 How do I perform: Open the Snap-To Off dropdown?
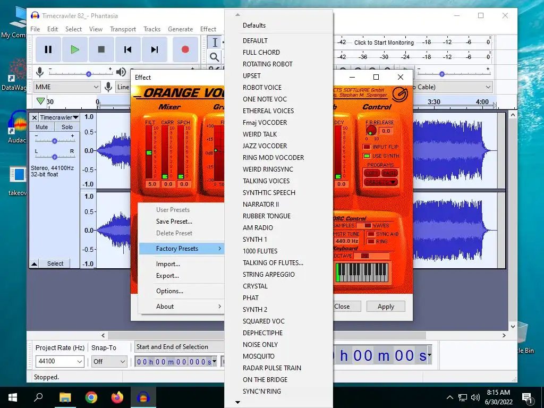point(109,361)
